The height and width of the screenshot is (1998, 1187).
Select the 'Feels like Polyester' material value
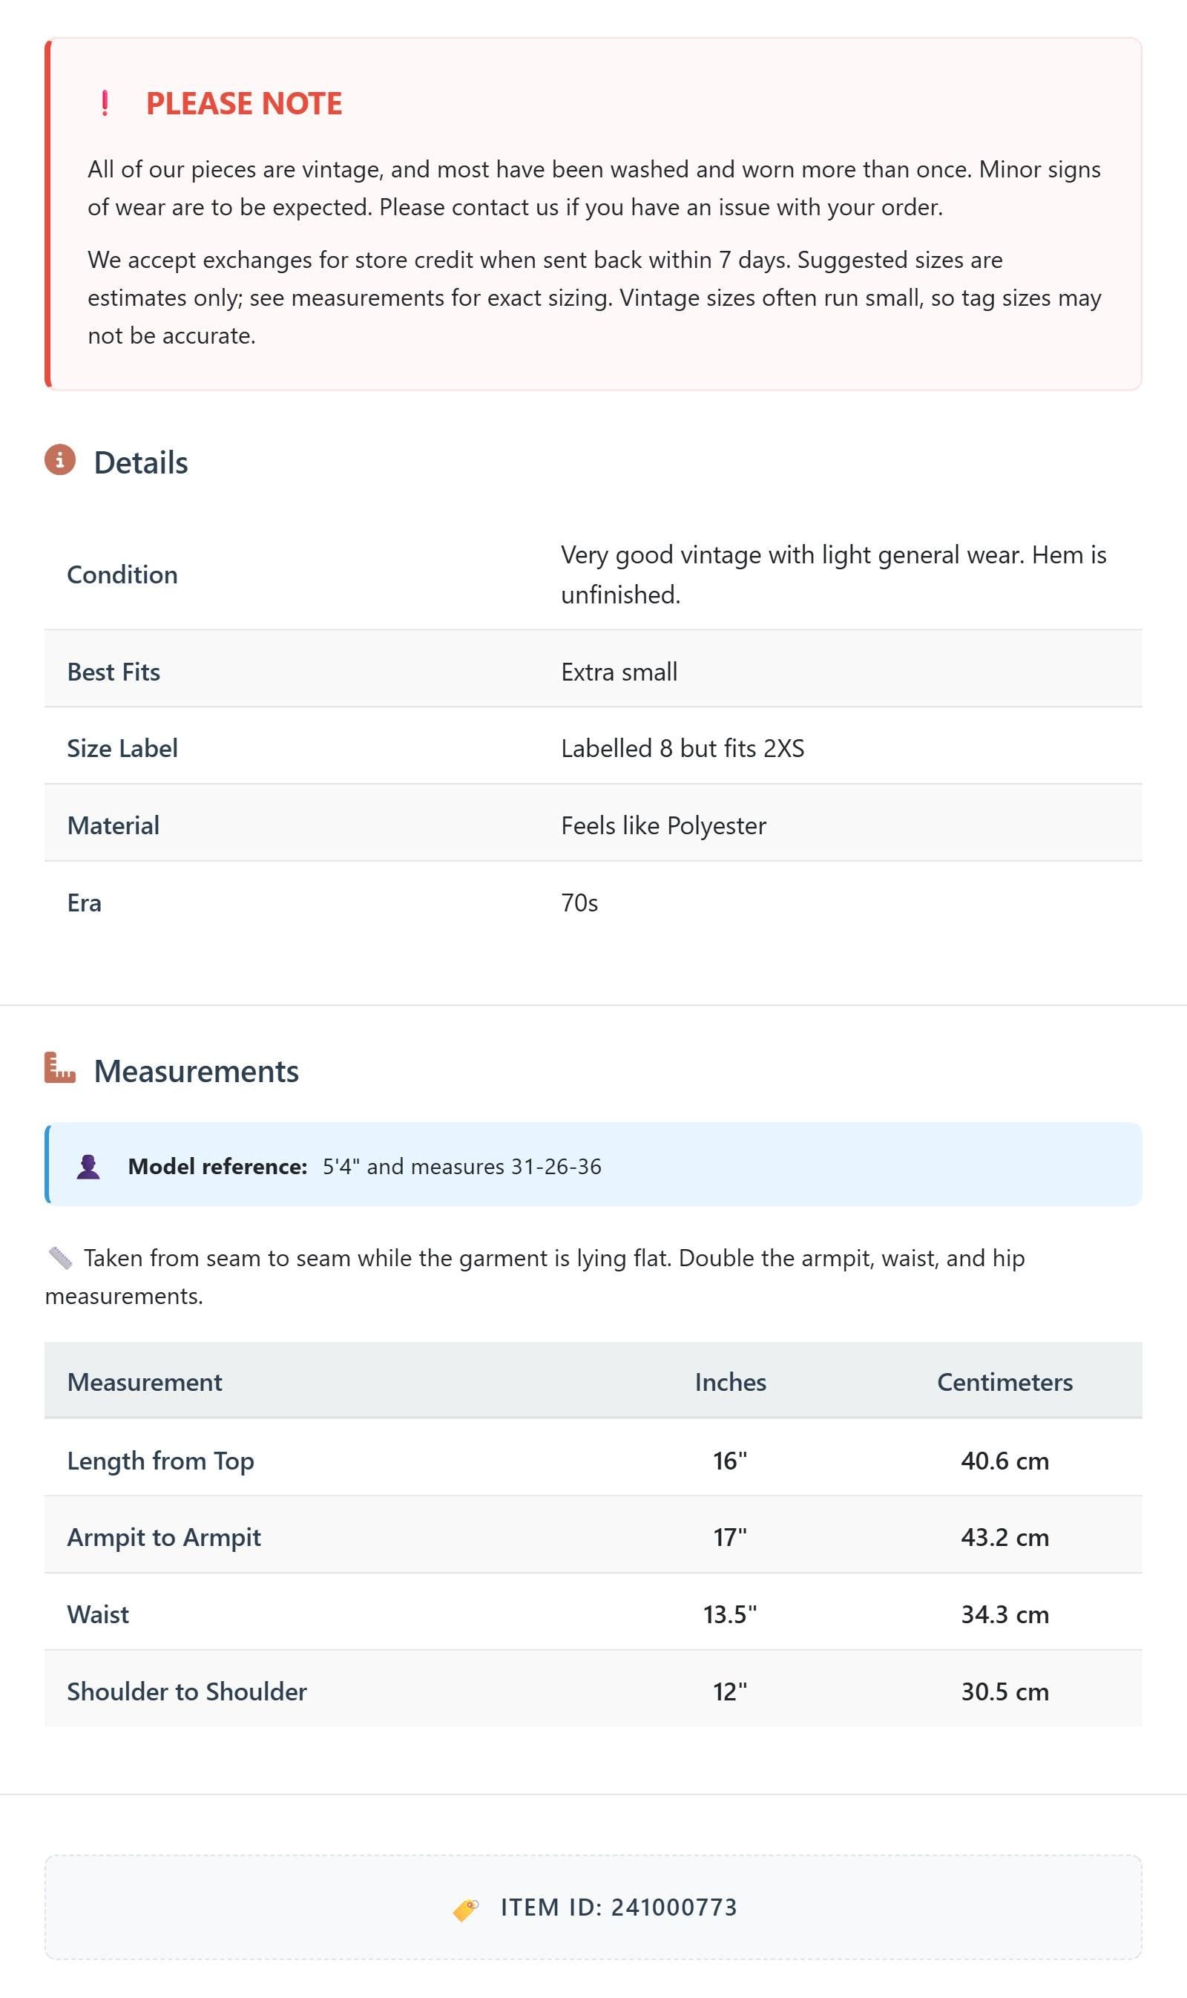[x=663, y=825]
